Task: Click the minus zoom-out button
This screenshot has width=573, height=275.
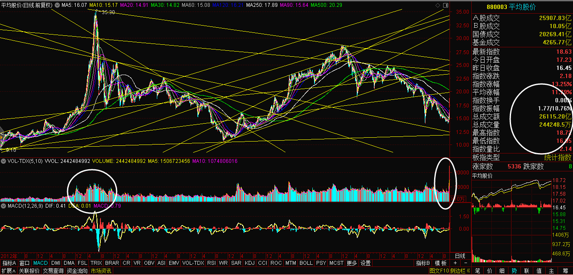Action: coord(465,263)
